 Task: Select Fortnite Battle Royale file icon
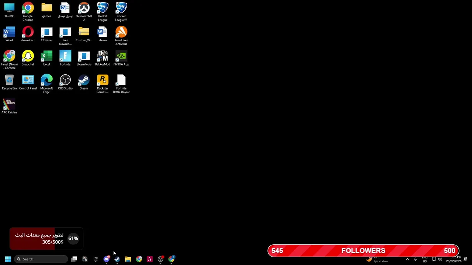coord(121,84)
